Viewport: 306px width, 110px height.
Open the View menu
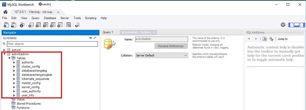(x=24, y=18)
